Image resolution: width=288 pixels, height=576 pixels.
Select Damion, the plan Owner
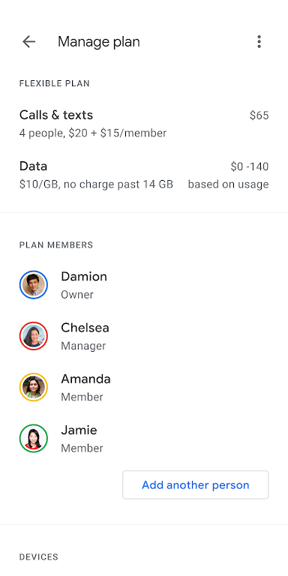144,285
